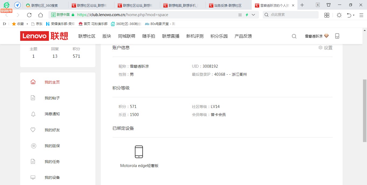Viewport: 367px width, 185px height.
Task: Click the 点此搜索 search input field
Action: 293,15
